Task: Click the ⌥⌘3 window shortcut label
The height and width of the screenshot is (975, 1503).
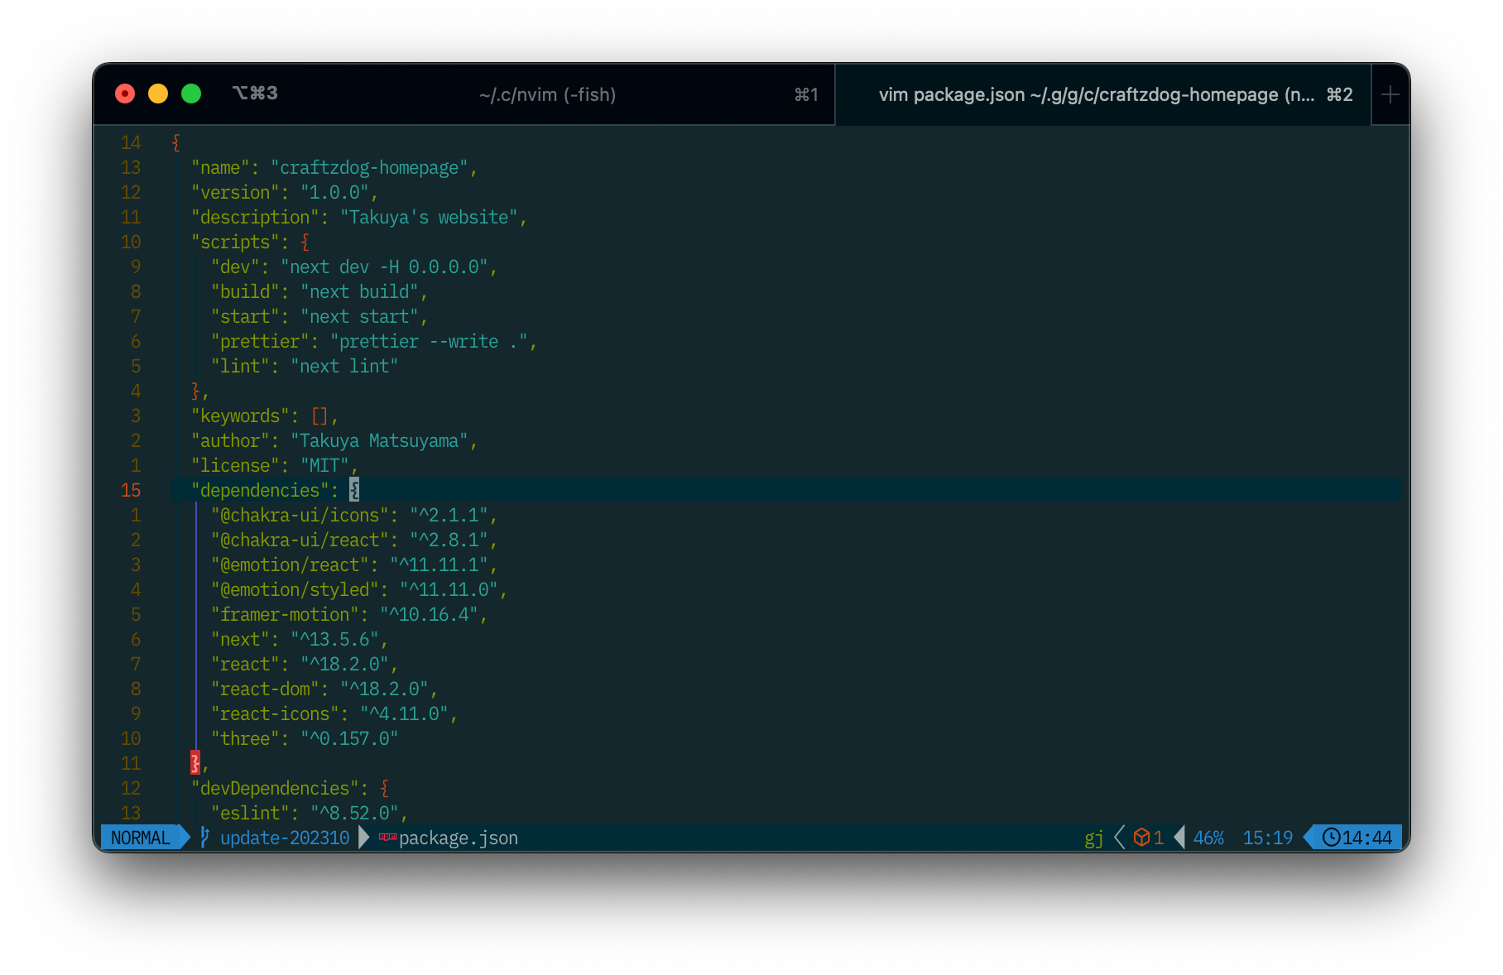Action: (255, 94)
